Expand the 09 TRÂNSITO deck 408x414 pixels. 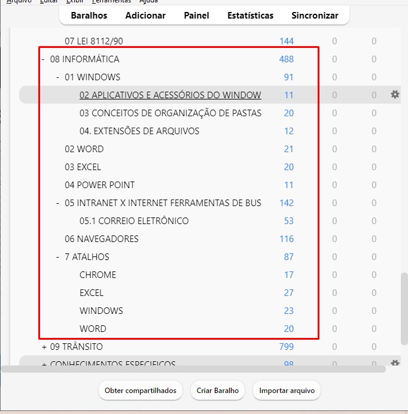pos(44,346)
